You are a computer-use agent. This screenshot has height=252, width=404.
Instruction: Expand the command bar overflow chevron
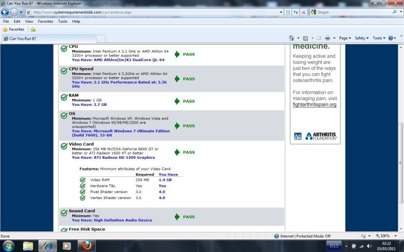click(401, 36)
